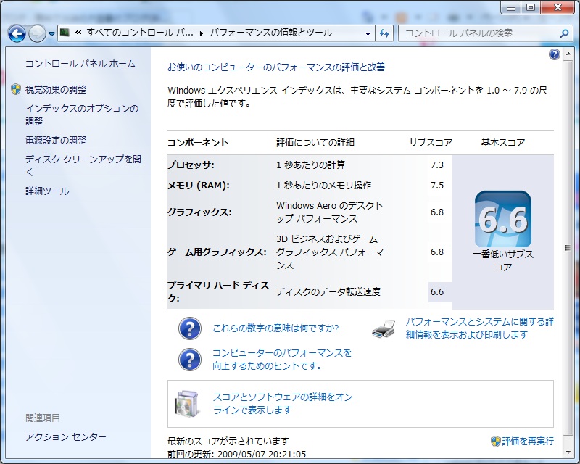
Task: Open これらの数字の意味は何ですか? link
Action: tap(275, 328)
